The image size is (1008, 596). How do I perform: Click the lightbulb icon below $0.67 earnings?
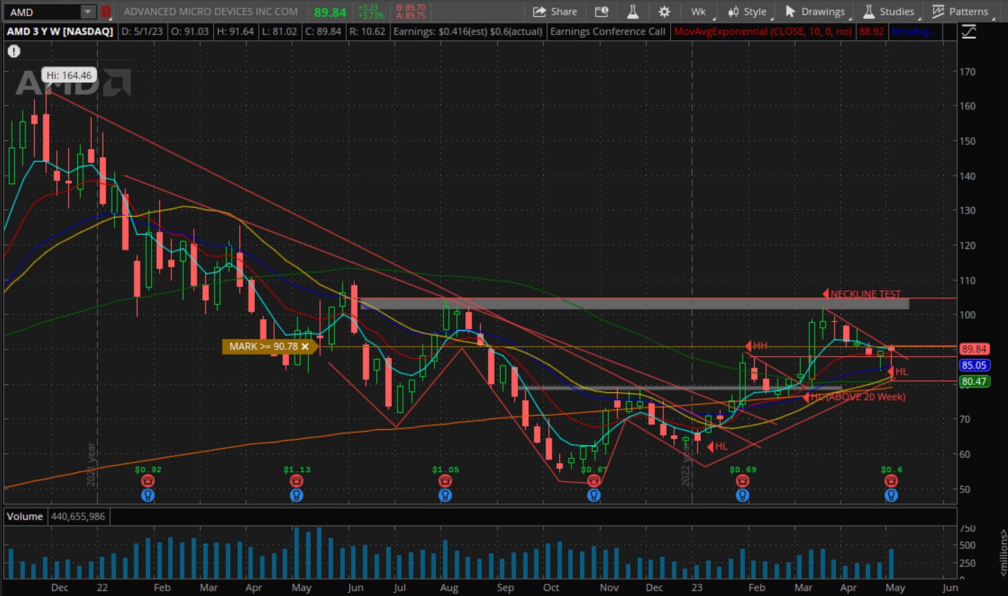pos(593,495)
